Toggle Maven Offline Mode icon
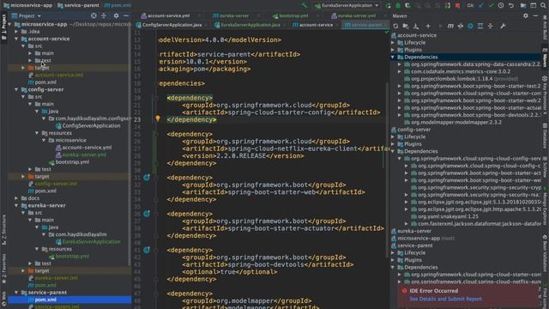Image resolution: width=549 pixels, height=309 pixels. 461,26
